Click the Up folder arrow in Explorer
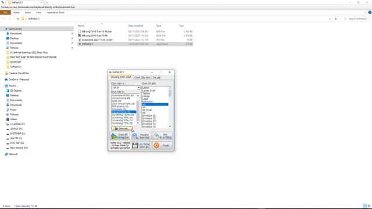This screenshot has height=209, width=372. 18,19
